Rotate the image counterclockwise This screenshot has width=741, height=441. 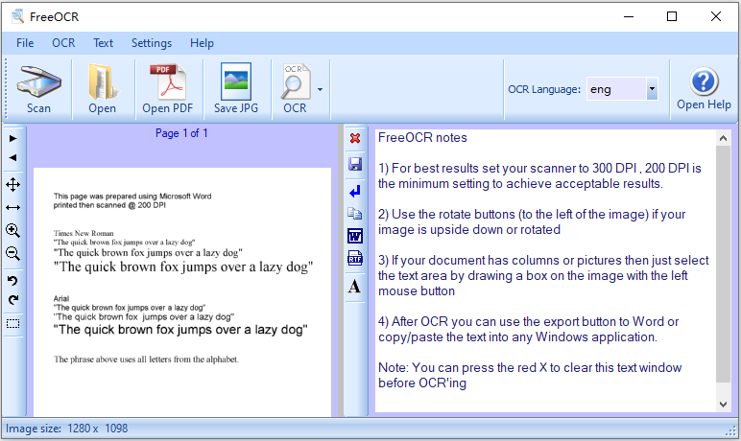click(13, 281)
